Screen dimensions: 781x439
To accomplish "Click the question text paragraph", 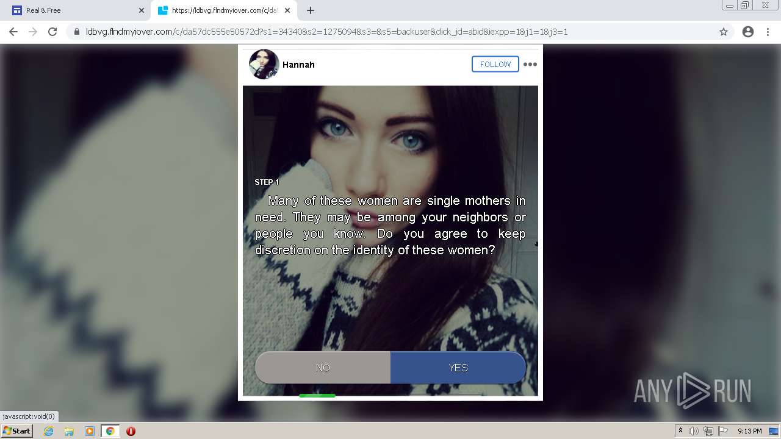I will point(390,226).
